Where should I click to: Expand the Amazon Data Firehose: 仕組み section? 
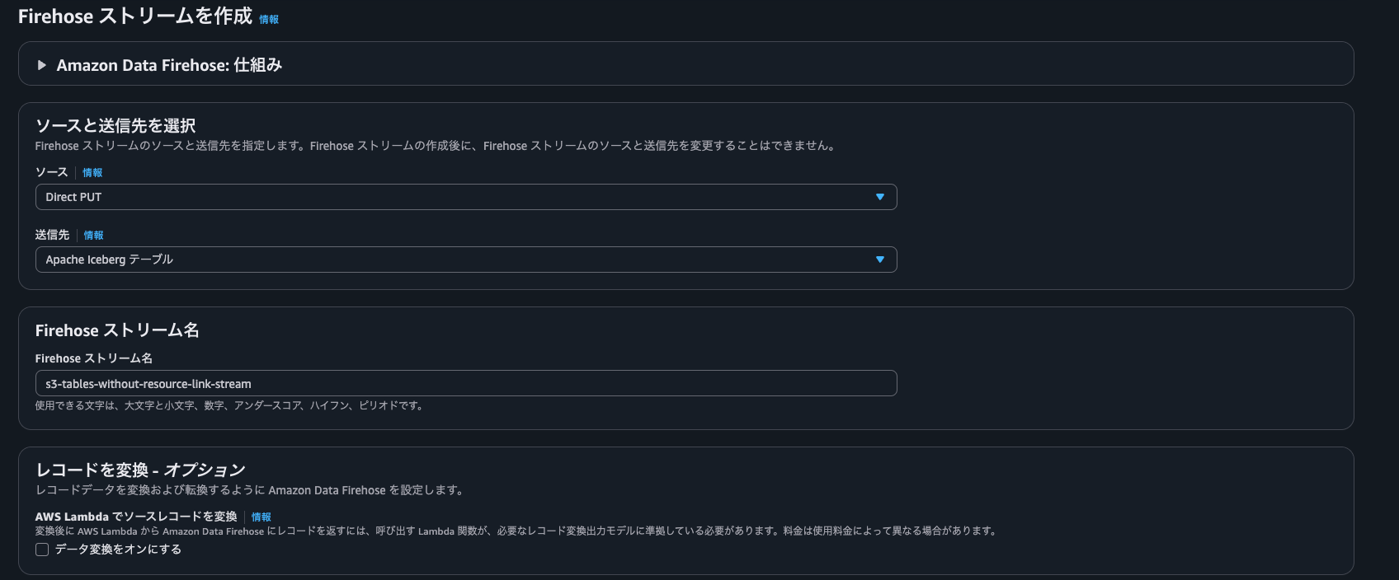pos(169,65)
